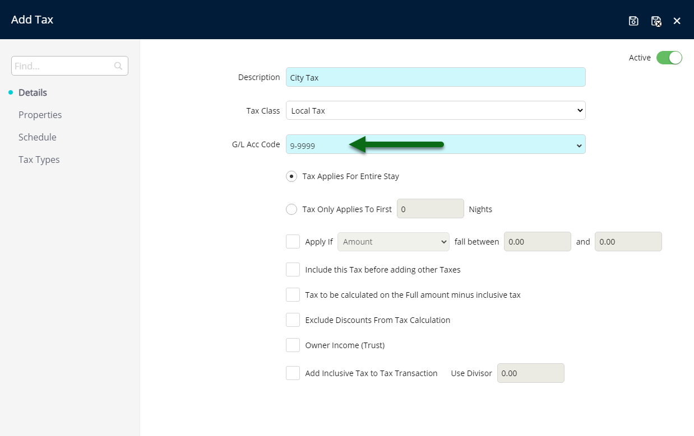Click the Nights number field
Viewport: 694px width, 436px height.
431,209
